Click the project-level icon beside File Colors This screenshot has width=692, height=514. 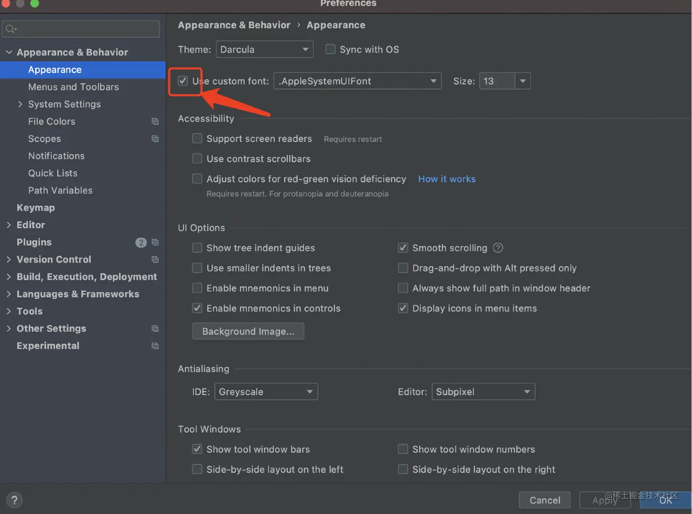point(155,122)
